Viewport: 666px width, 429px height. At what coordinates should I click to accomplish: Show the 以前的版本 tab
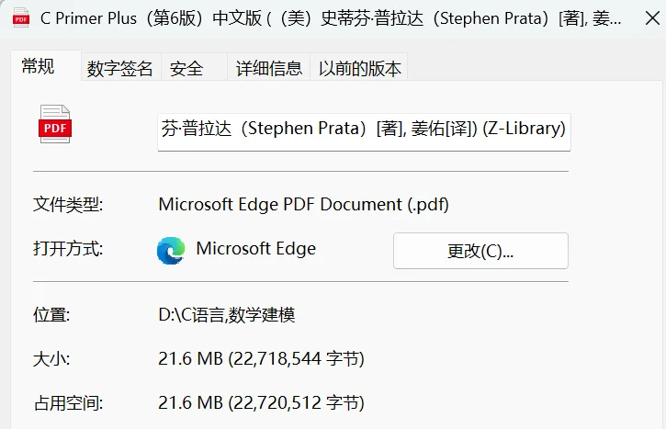[359, 68]
